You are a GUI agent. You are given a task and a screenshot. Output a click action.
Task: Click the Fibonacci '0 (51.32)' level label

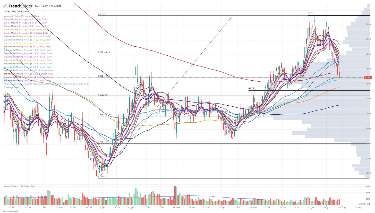coord(103,14)
